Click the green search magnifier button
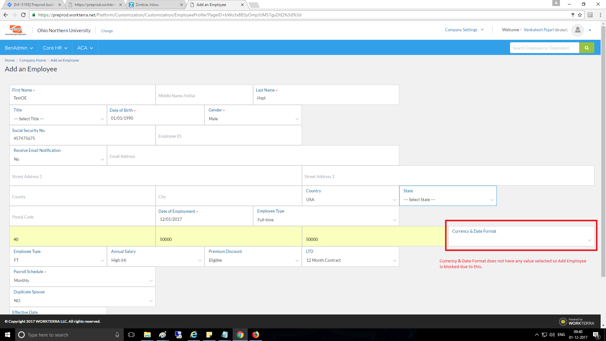Image resolution: width=606 pixels, height=341 pixels. click(586, 48)
